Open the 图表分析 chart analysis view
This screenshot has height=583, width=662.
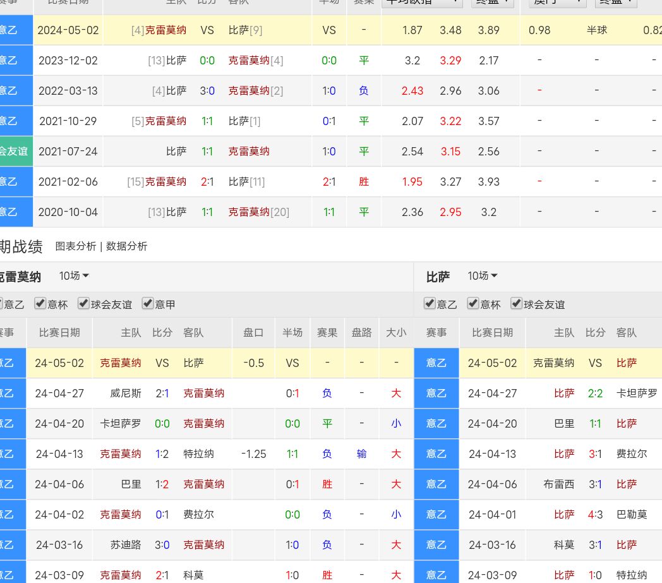pos(76,246)
